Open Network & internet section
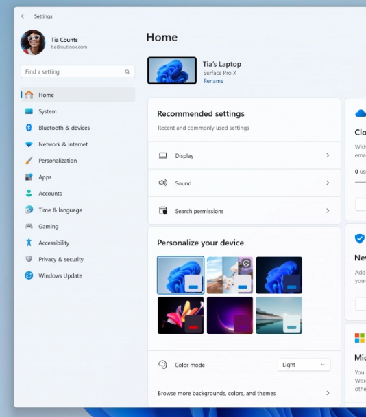This screenshot has height=417, width=366. point(77,144)
